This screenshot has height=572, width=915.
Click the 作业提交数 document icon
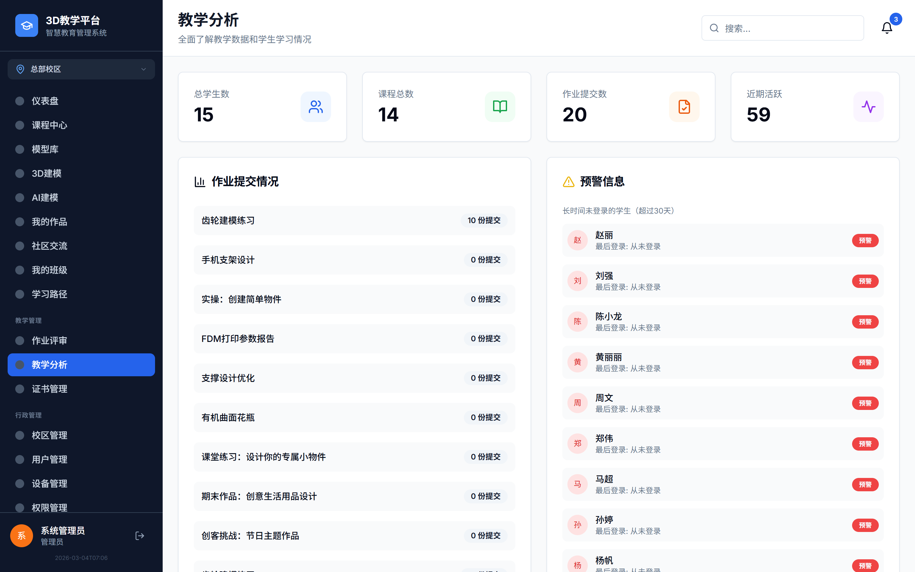[x=684, y=107]
